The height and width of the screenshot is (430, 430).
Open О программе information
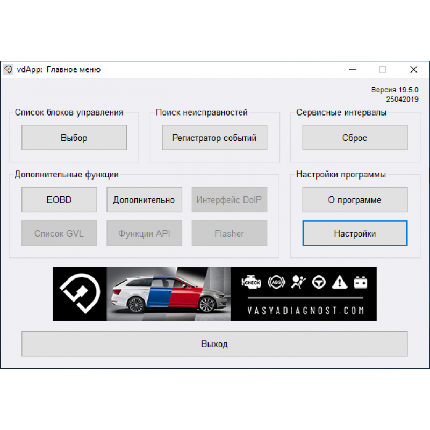[x=355, y=199]
